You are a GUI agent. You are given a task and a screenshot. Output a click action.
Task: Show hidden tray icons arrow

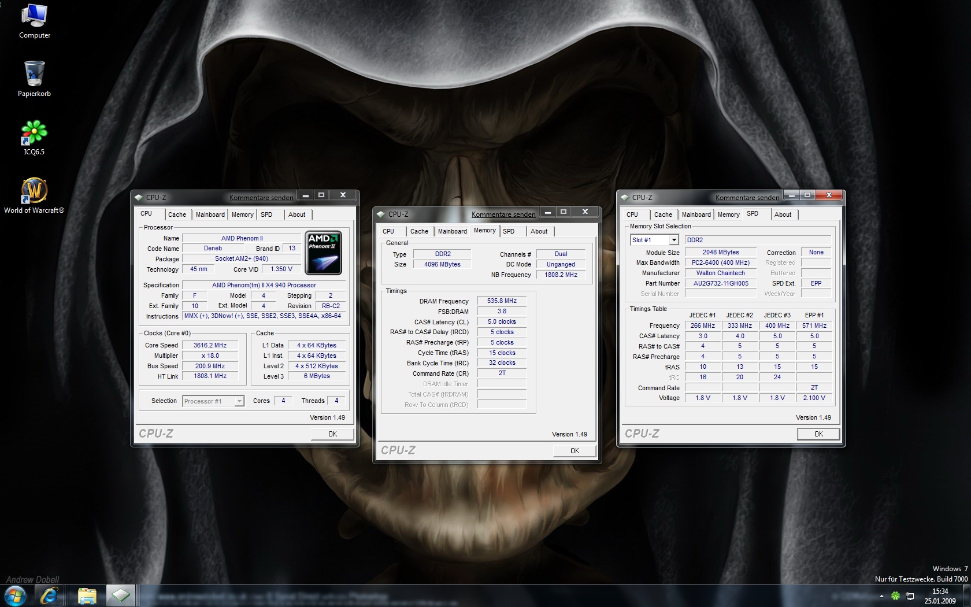(x=881, y=595)
